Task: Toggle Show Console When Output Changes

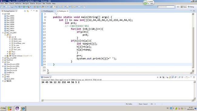Action: coord(173,77)
